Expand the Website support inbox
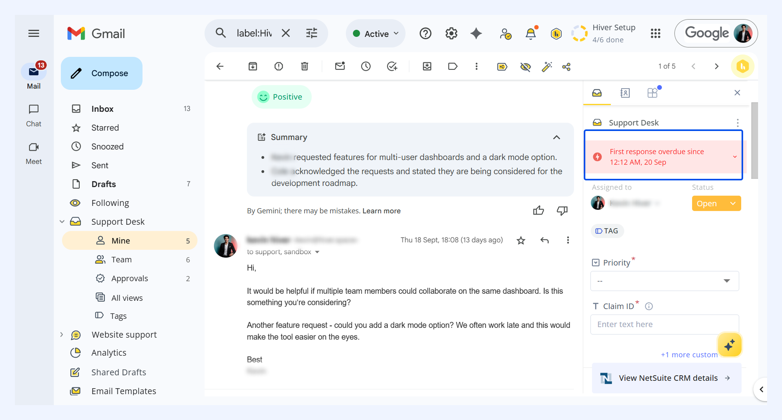 tap(62, 335)
